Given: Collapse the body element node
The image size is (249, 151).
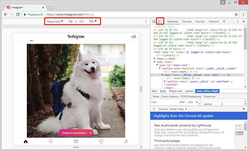Looking at the screenshot, I should tap(154, 62).
